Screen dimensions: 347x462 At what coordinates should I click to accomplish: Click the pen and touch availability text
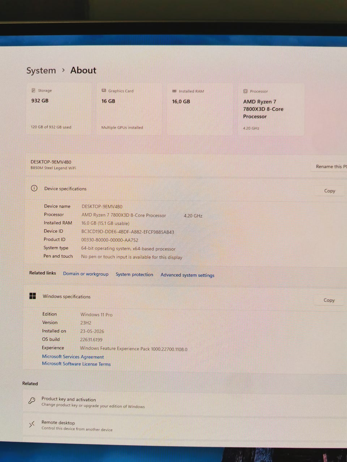(132, 257)
